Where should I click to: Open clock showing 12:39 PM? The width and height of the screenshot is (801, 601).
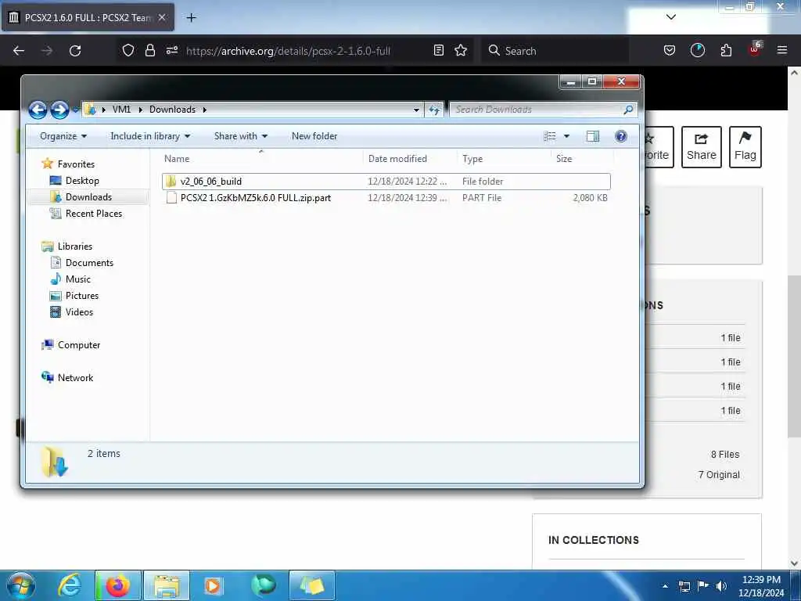coord(760,586)
